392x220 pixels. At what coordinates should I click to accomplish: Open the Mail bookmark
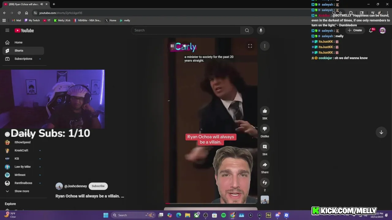(17, 20)
